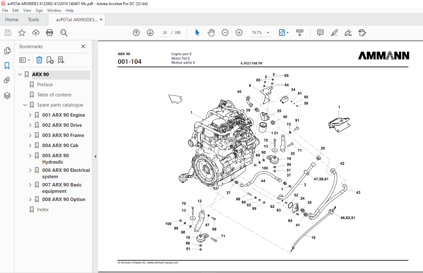Open the File menu
423x273 pixels.
[x=5, y=10]
